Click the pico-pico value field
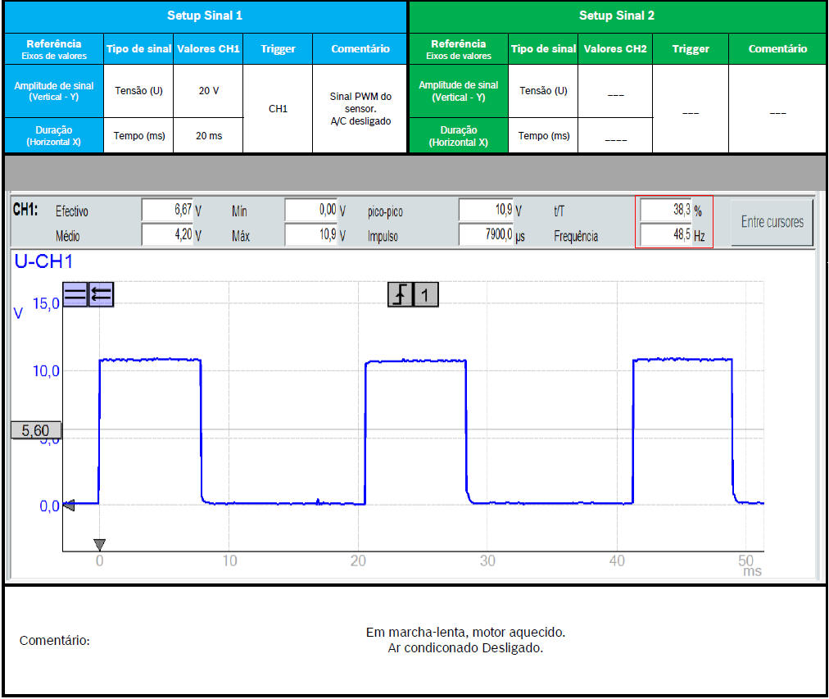The image size is (829, 699). pyautogui.click(x=487, y=211)
